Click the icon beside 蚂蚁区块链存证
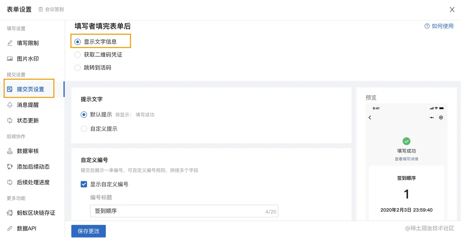 [x=10, y=213]
